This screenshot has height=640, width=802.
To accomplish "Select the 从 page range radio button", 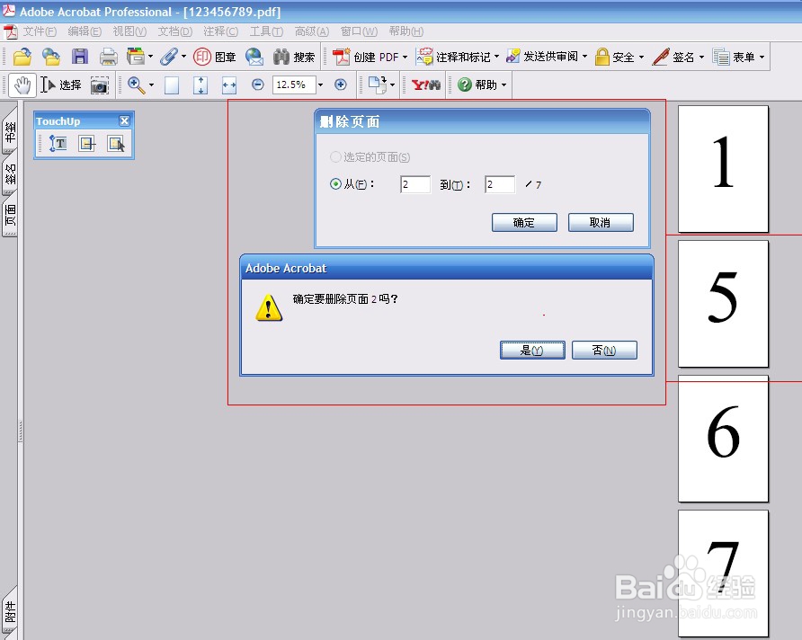I will (x=335, y=184).
